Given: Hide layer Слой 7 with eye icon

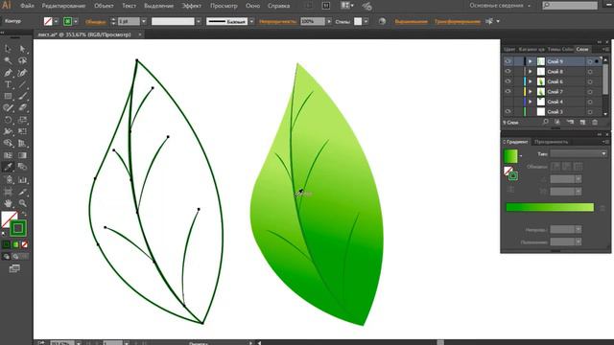Looking at the screenshot, I should point(508,92).
